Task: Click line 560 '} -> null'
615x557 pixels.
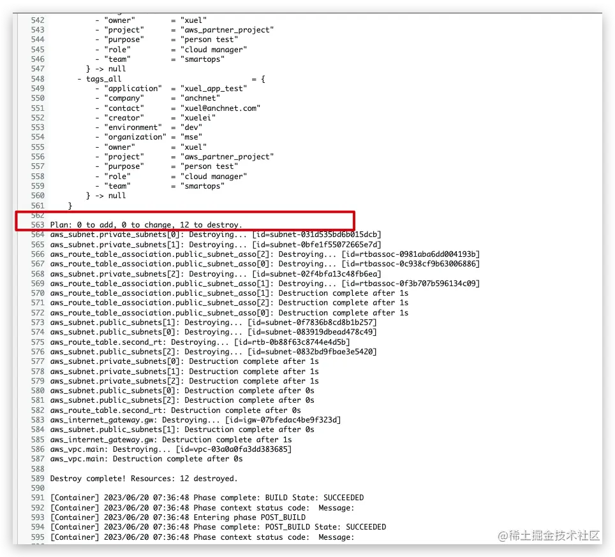Action: pos(106,196)
